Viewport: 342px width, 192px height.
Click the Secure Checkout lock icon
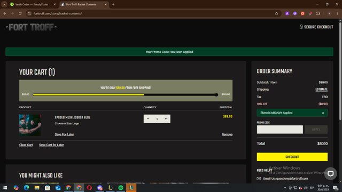[301, 27]
